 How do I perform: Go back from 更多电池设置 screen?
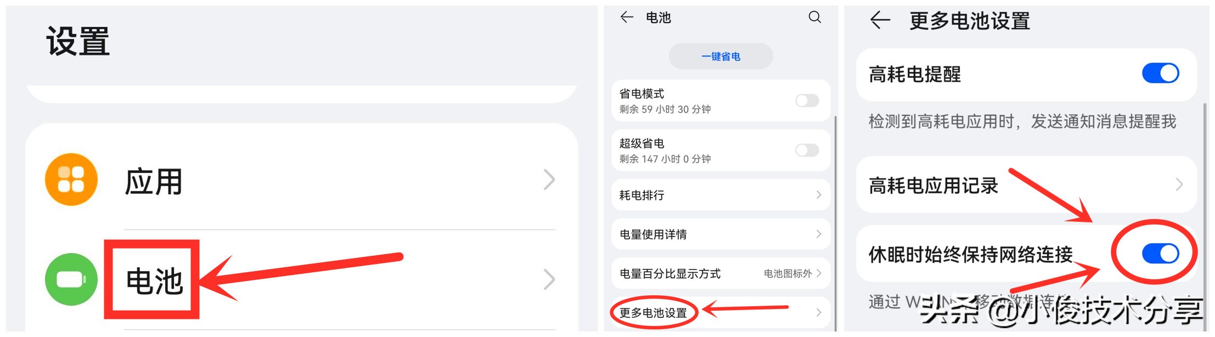(880, 20)
